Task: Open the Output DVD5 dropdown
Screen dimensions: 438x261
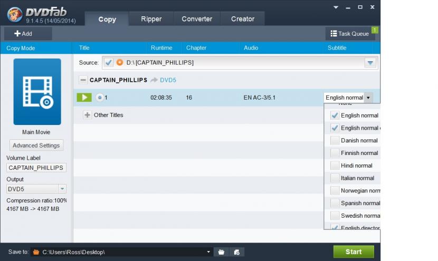Action: click(x=62, y=189)
